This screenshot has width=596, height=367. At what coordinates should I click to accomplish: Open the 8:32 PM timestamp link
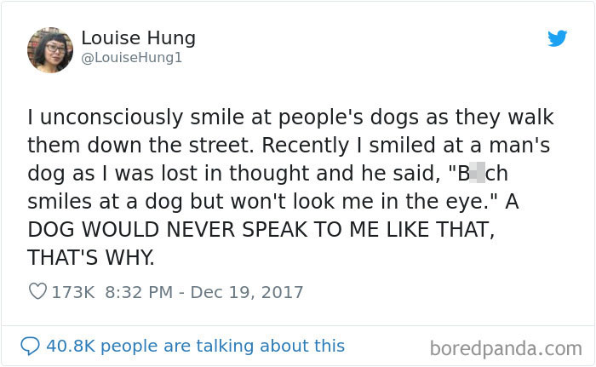(x=139, y=292)
